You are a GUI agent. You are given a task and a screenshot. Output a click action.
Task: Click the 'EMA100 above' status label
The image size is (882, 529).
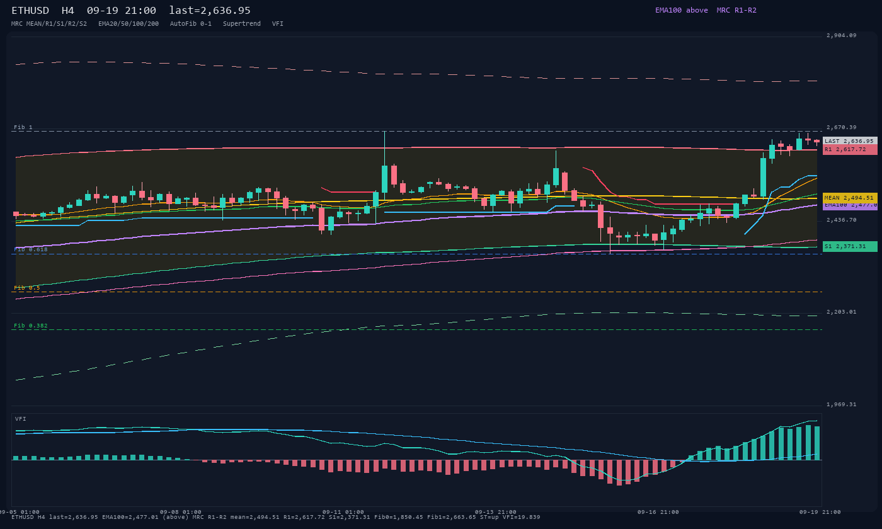click(682, 10)
